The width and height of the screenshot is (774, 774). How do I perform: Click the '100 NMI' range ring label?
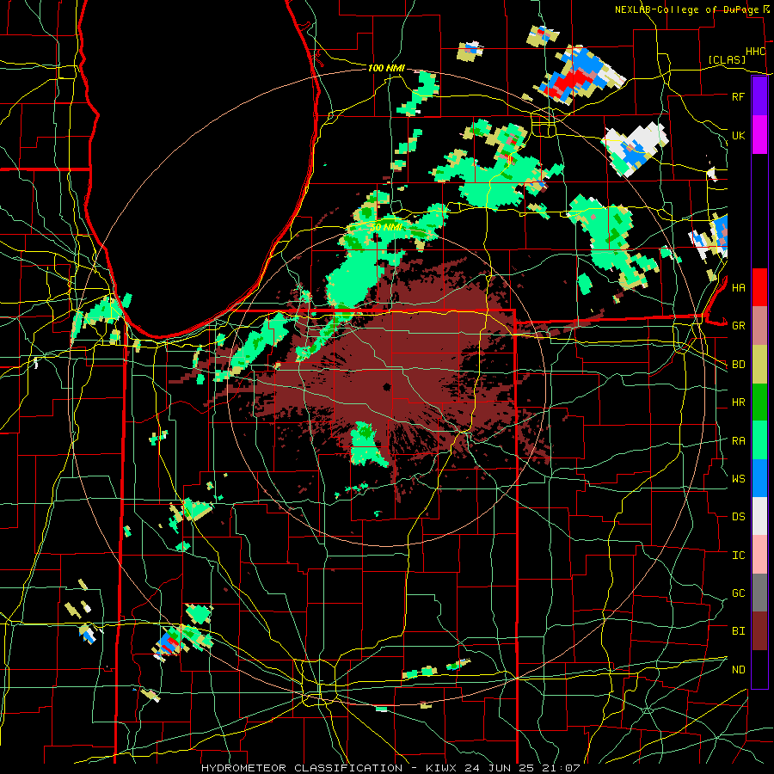[x=386, y=68]
